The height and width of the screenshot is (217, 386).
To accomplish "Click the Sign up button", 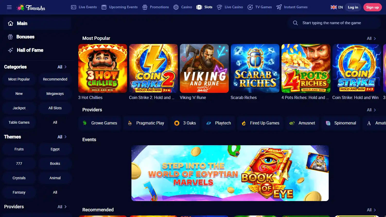I will [372, 7].
